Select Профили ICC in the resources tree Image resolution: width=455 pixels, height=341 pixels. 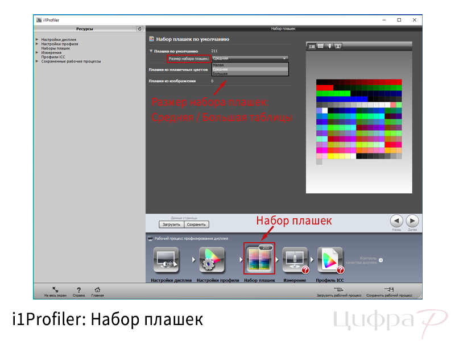coord(53,57)
